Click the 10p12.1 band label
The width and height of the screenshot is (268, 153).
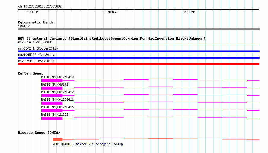(24, 26)
